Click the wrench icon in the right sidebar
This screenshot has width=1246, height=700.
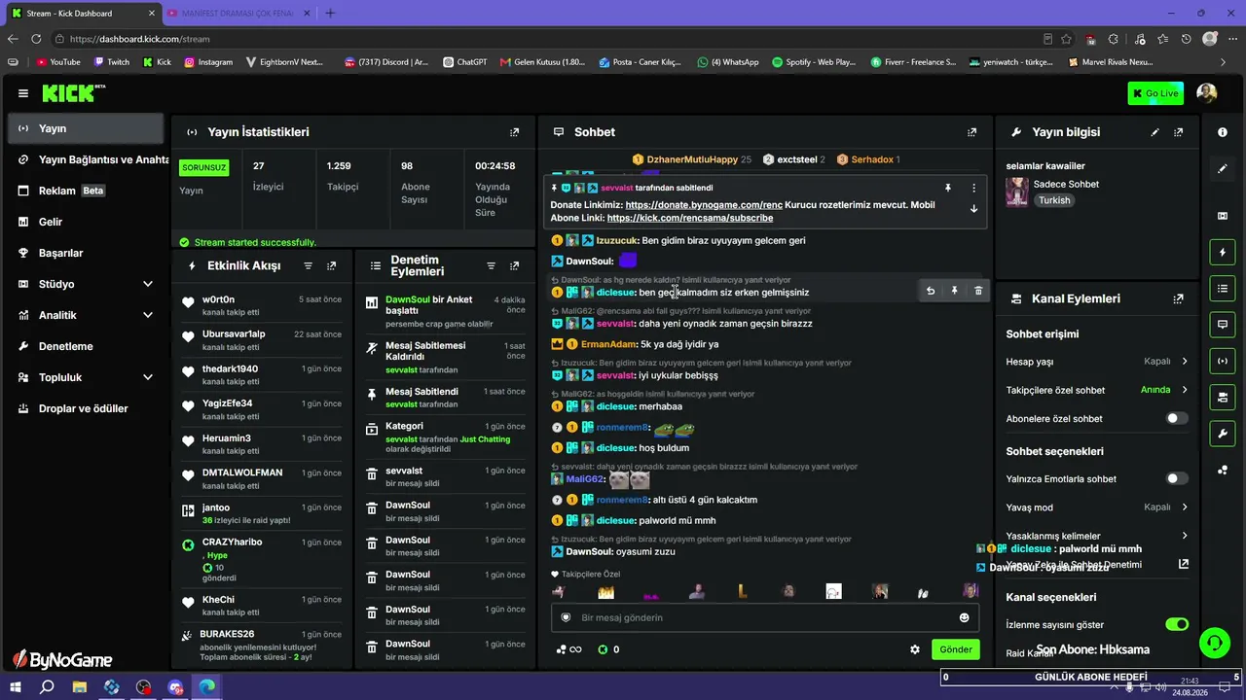pos(1223,433)
